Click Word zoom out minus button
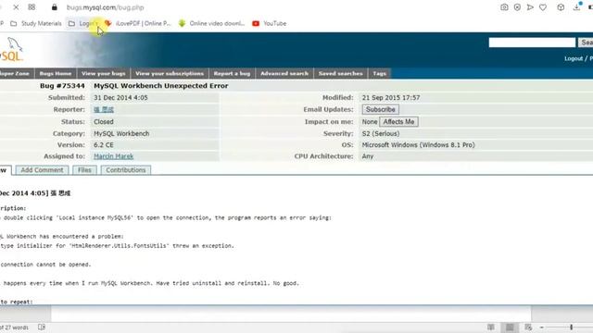Screen dimensions: 593x333 pos(541,327)
